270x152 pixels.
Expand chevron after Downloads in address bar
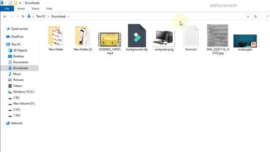(68, 16)
